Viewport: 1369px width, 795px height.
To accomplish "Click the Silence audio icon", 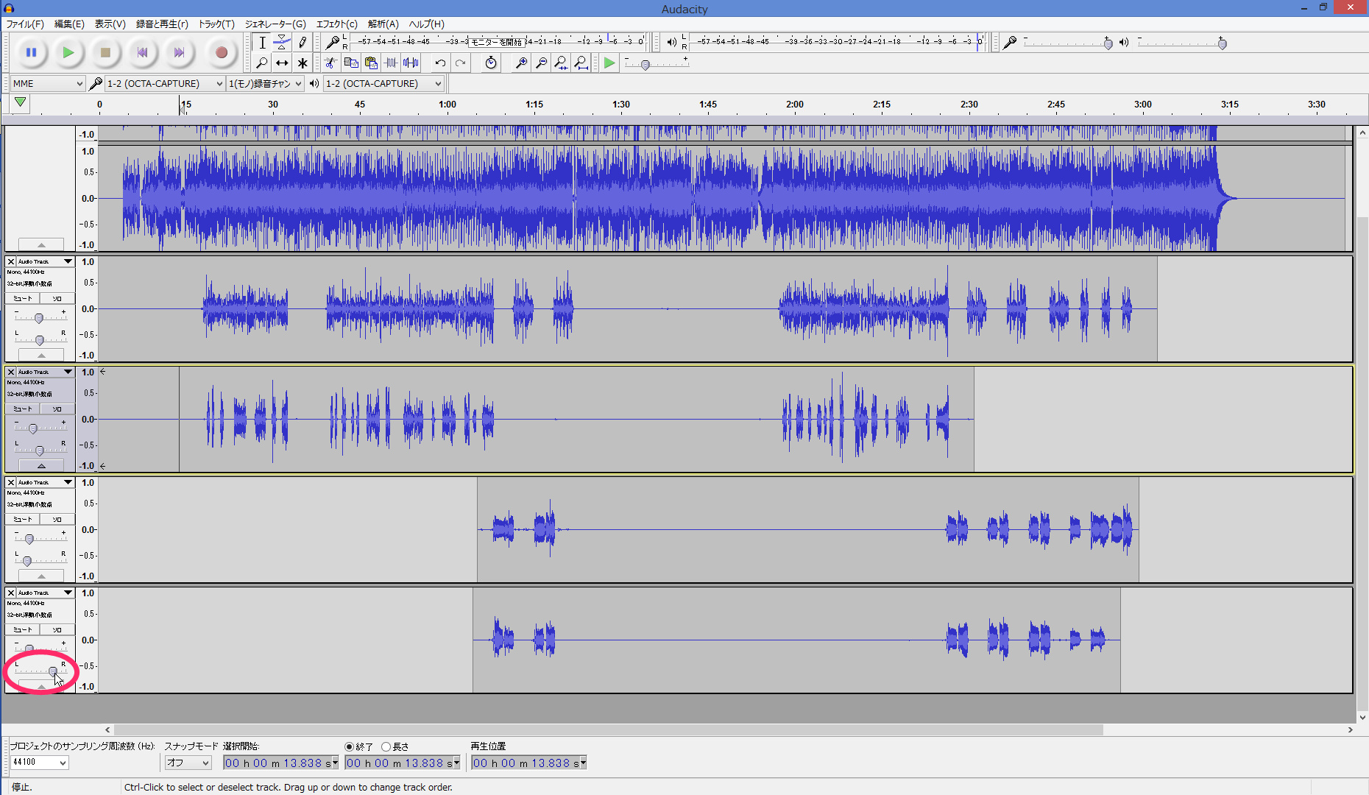I will (411, 63).
